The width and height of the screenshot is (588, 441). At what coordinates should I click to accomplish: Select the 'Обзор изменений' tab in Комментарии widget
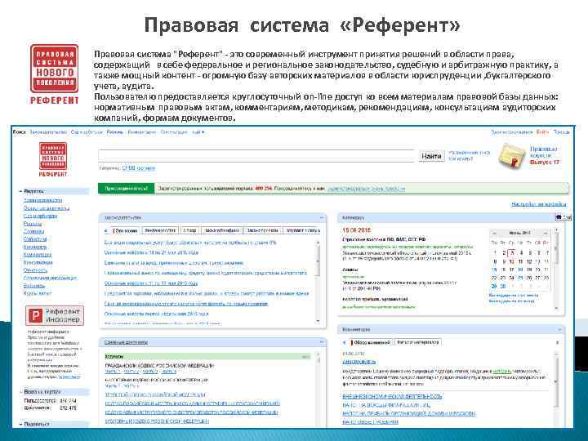coord(372,342)
